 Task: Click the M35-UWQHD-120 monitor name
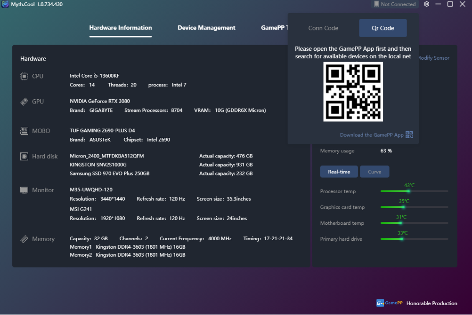click(x=91, y=189)
